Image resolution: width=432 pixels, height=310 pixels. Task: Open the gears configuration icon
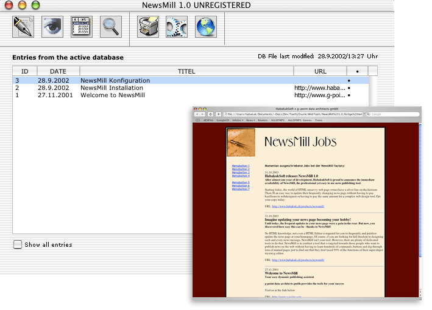(177, 27)
